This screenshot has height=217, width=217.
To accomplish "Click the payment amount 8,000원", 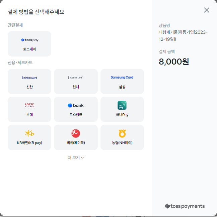I will pos(174,62).
